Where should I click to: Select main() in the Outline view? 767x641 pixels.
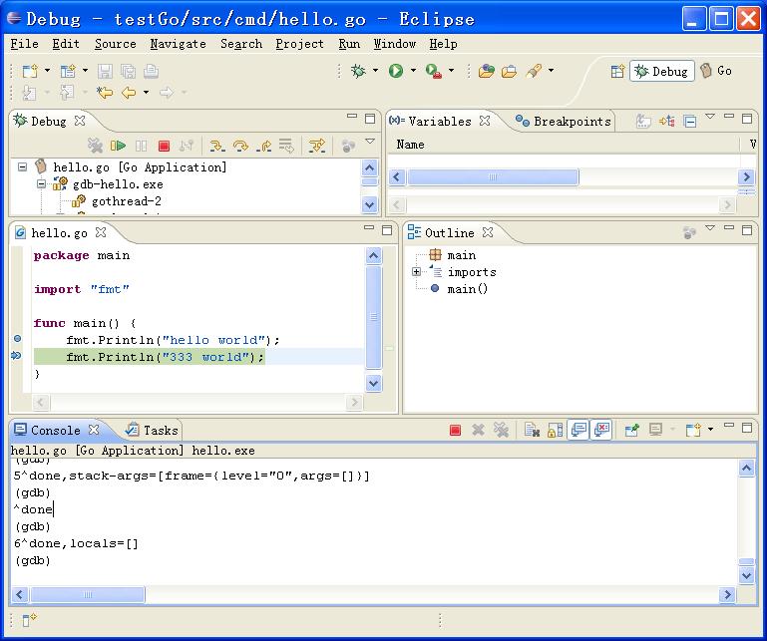point(467,289)
